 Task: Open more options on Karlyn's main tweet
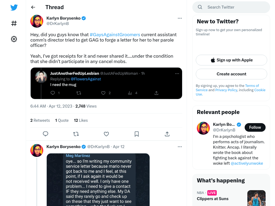pos(180,18)
